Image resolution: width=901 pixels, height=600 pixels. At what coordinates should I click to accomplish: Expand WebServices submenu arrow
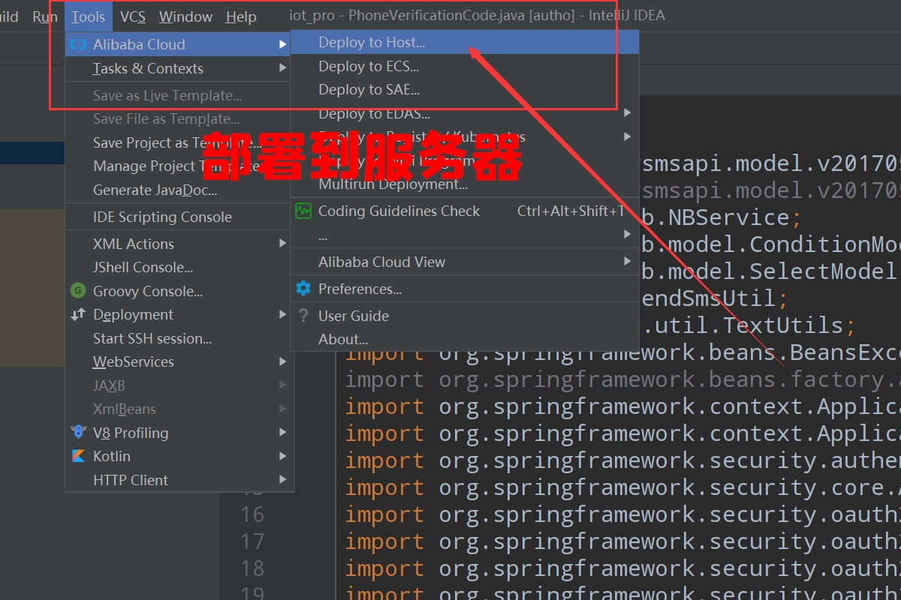click(282, 361)
